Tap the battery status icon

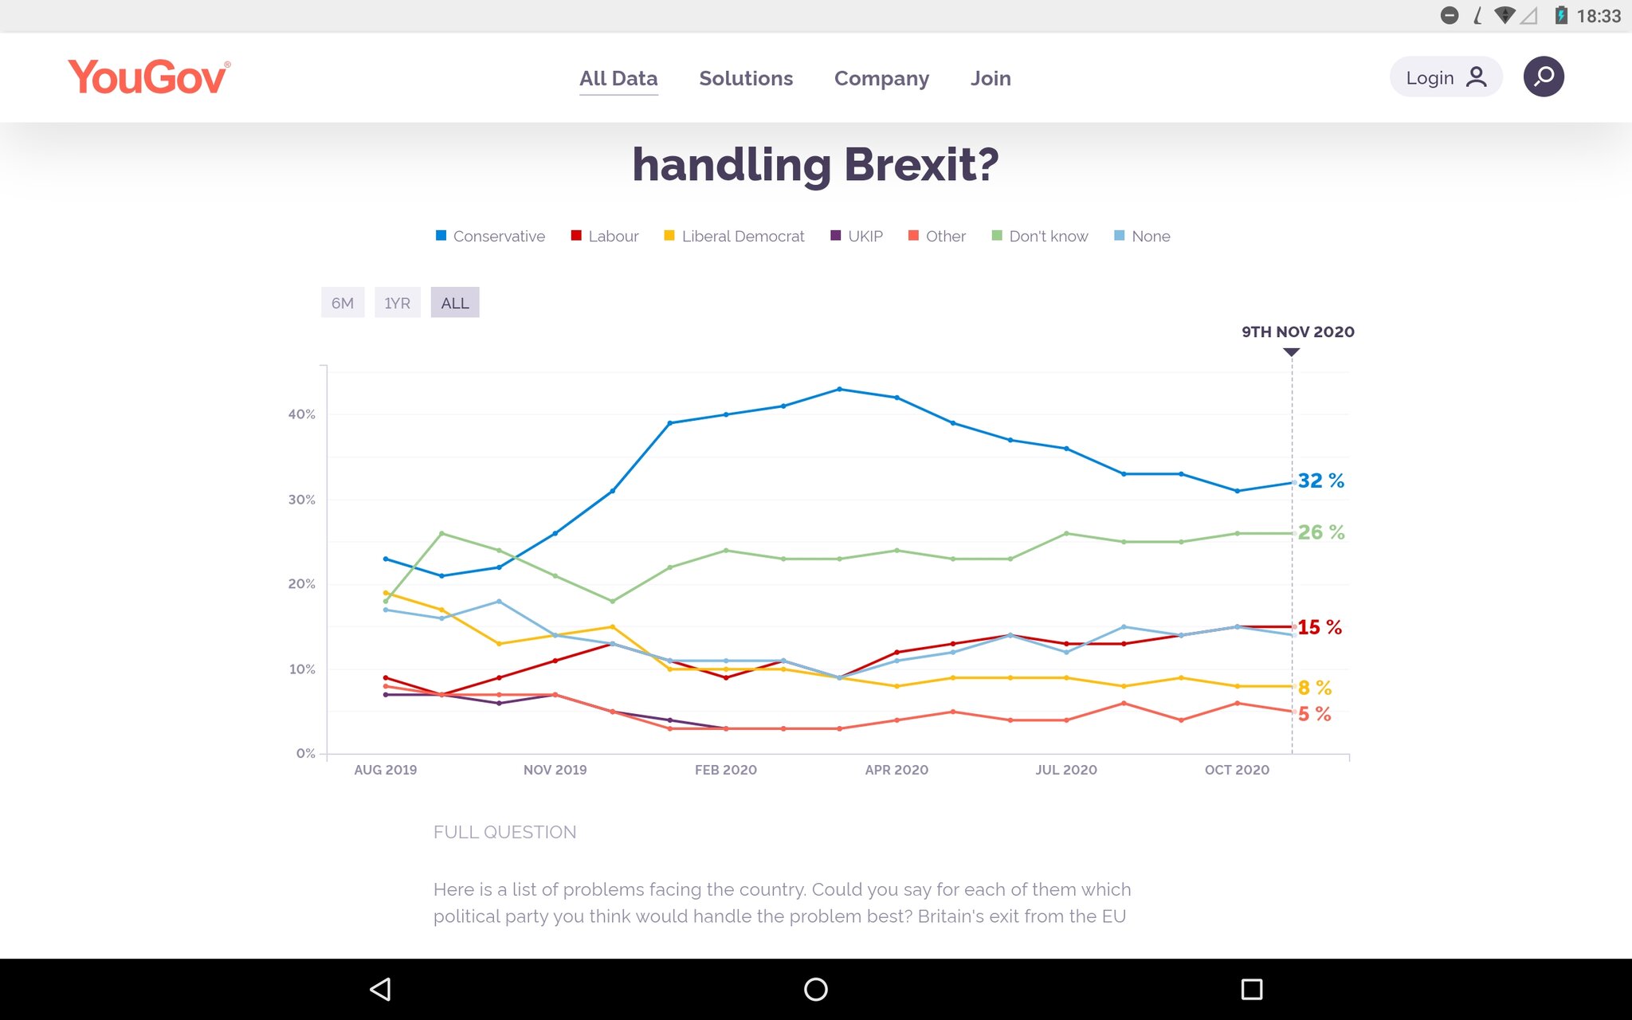pyautogui.click(x=1561, y=15)
